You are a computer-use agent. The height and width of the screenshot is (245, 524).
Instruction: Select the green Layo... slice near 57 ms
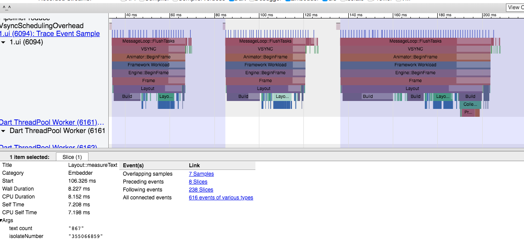tap(166, 97)
